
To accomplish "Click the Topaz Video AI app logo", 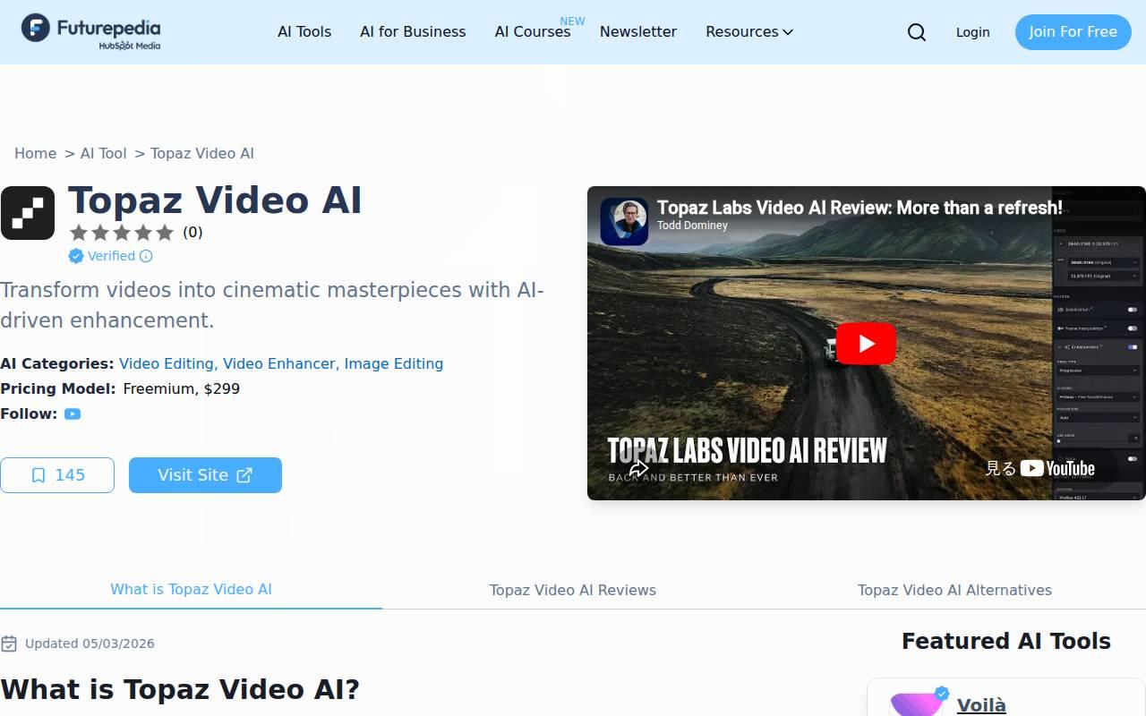I will click(x=28, y=213).
